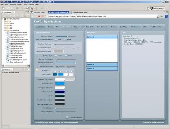Click the Flex Development perspective icon

tap(152, 8)
